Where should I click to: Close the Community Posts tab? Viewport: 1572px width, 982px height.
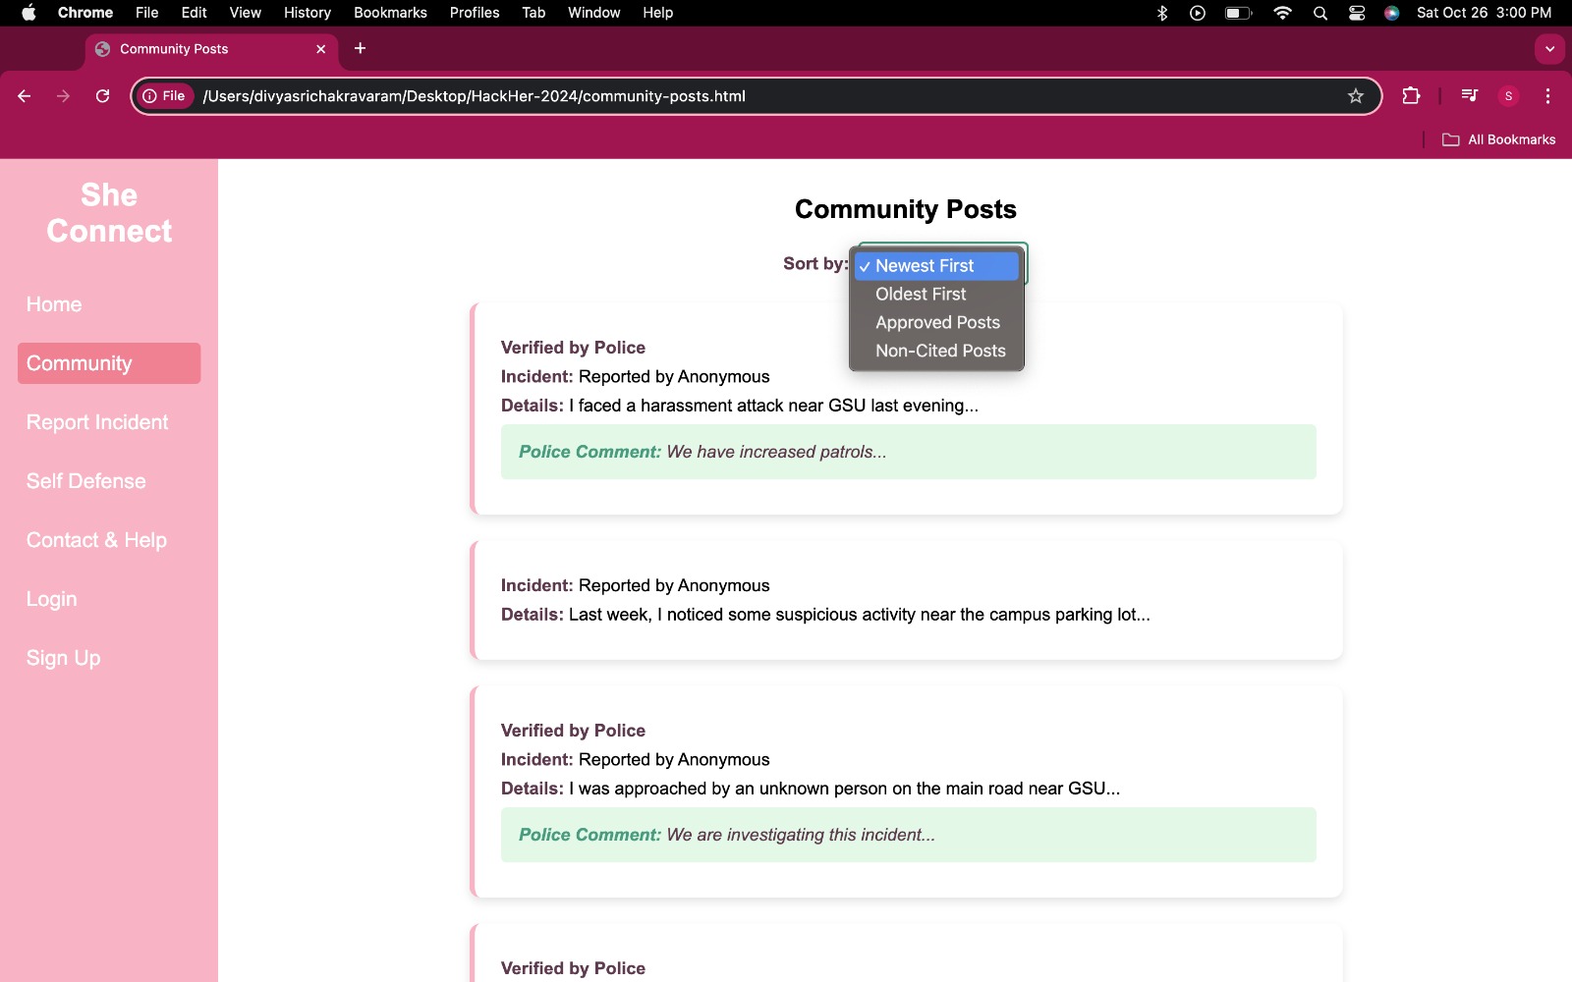tap(320, 49)
